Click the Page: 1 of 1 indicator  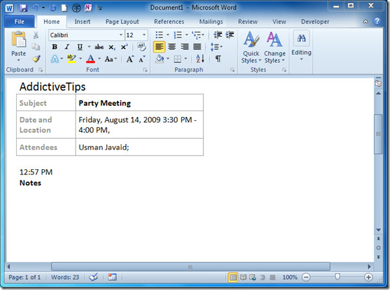pos(25,277)
